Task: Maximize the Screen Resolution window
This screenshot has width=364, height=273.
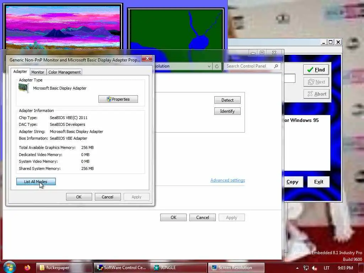Action: click(x=262, y=53)
